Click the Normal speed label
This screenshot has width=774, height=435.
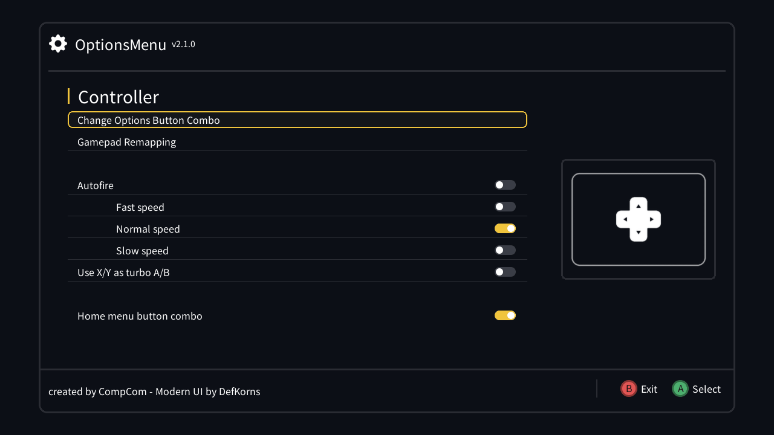(x=148, y=229)
